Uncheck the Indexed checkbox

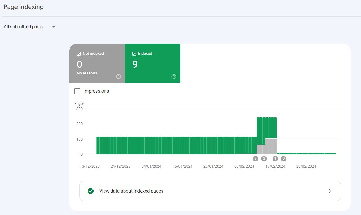[x=134, y=54]
